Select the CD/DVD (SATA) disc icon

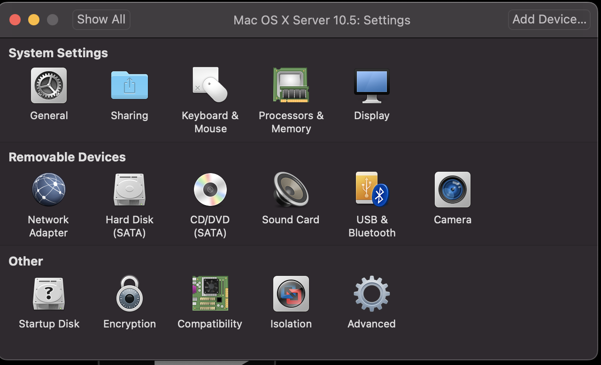[x=210, y=190]
